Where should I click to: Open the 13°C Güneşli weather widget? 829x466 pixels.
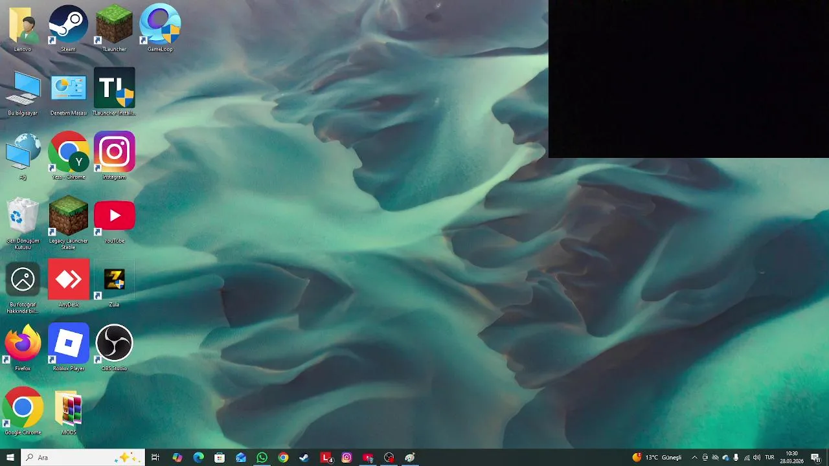[x=657, y=458]
